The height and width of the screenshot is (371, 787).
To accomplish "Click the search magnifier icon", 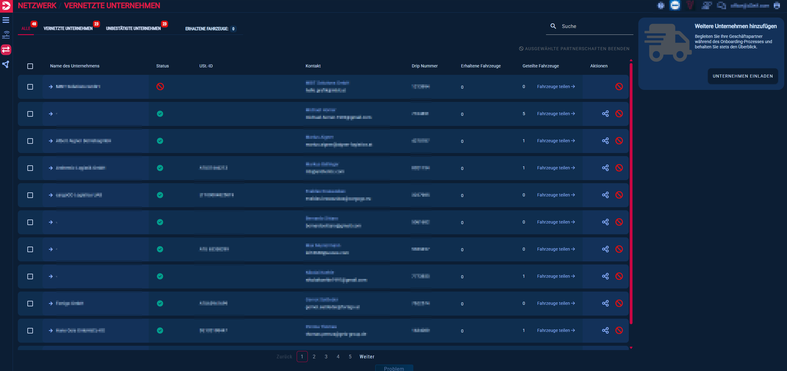I will 553,26.
